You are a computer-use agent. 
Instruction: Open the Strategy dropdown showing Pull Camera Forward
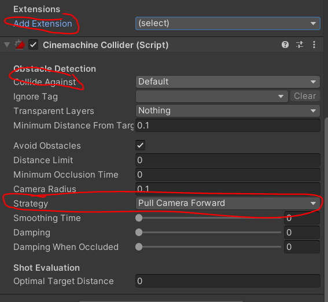tap(228, 203)
